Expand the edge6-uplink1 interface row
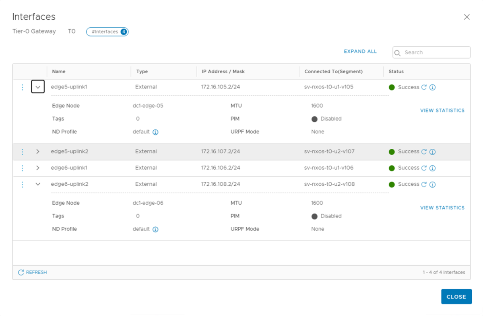Viewport: 483px width, 316px height. (x=37, y=168)
